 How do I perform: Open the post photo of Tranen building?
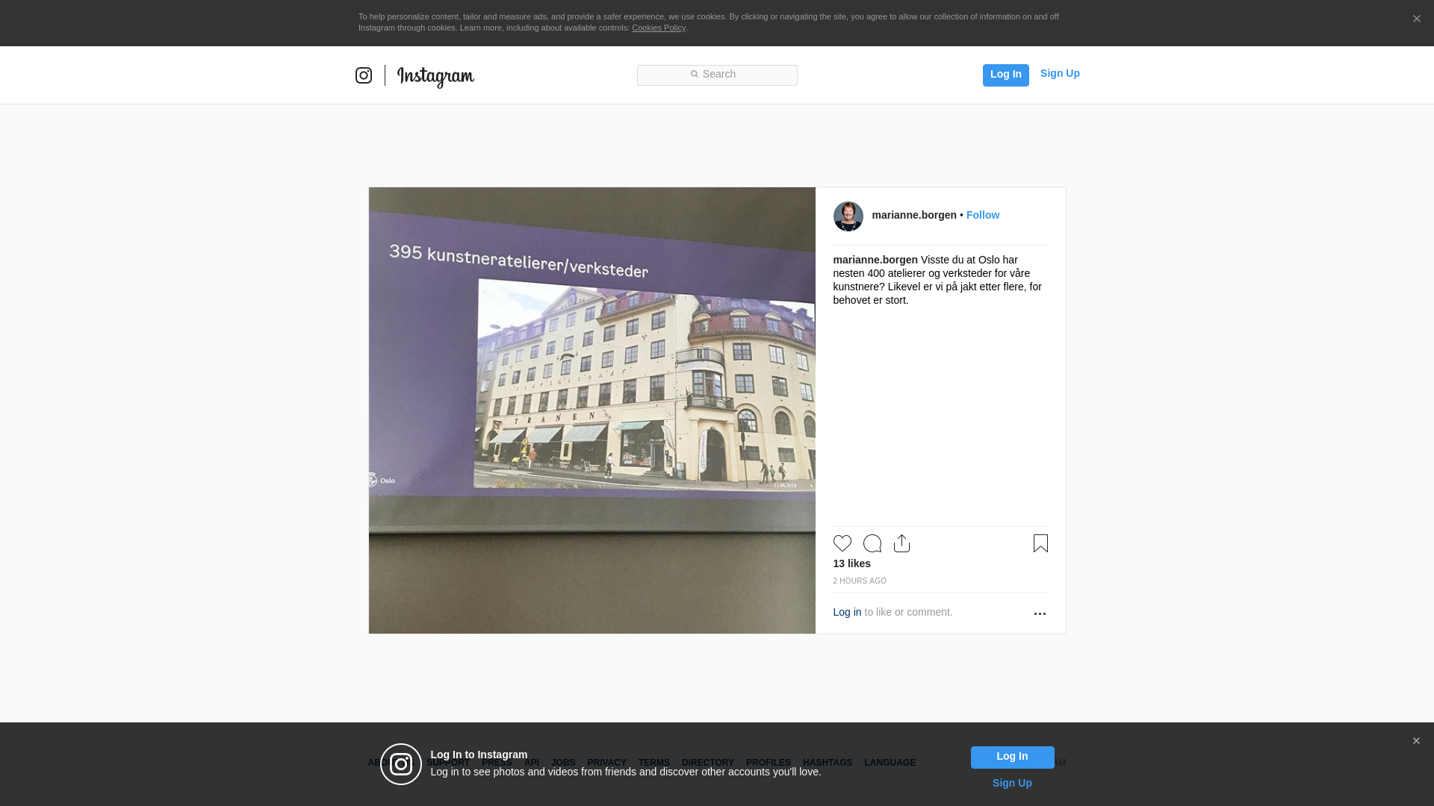tap(592, 410)
